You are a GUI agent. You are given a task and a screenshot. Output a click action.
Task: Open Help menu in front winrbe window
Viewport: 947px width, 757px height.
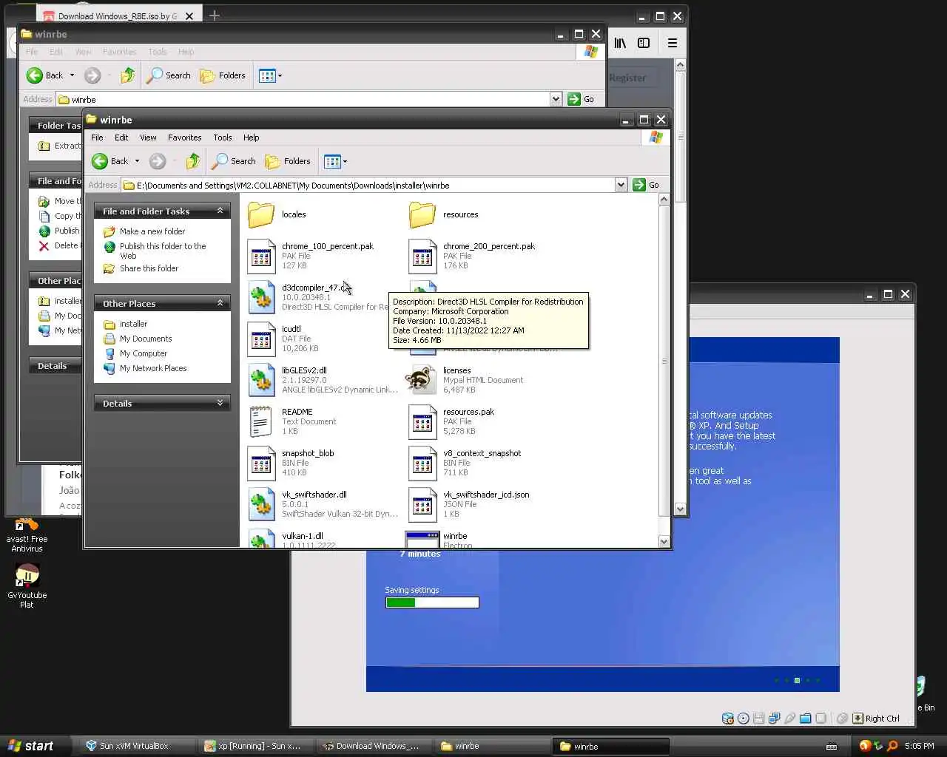pos(252,138)
